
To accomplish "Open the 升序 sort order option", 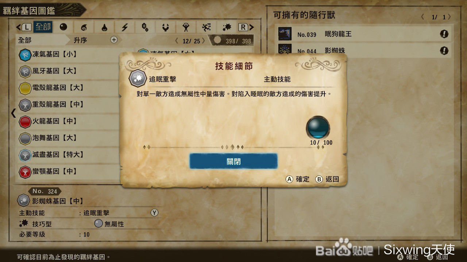I will [x=80, y=40].
